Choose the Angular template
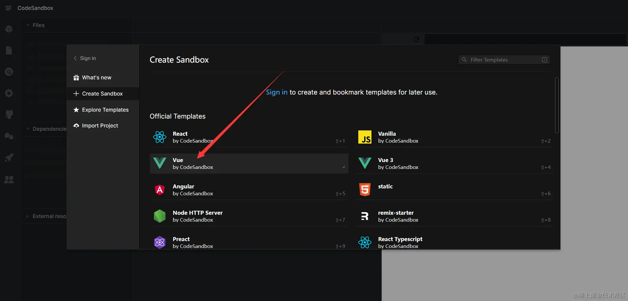Screen dimensions: 628x301 pos(249,190)
